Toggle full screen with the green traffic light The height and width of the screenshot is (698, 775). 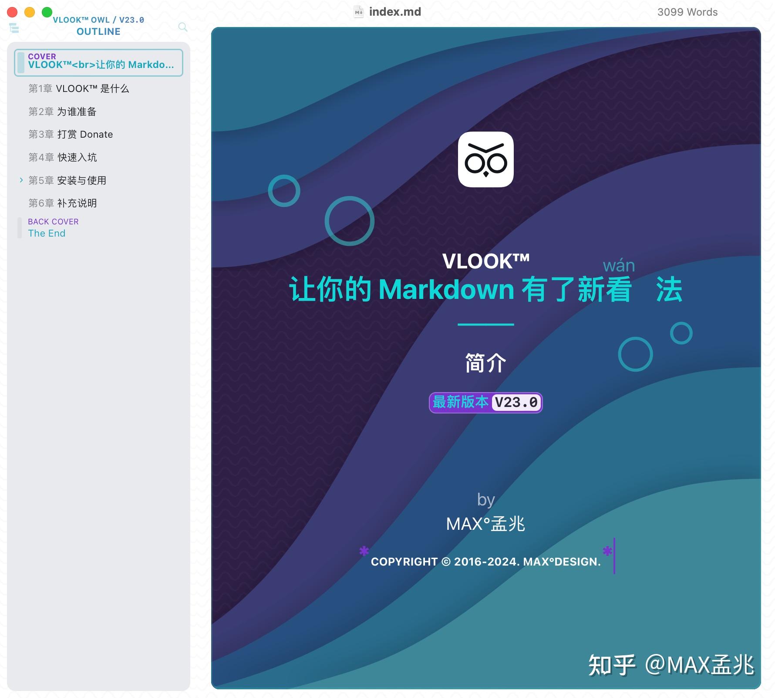point(45,12)
